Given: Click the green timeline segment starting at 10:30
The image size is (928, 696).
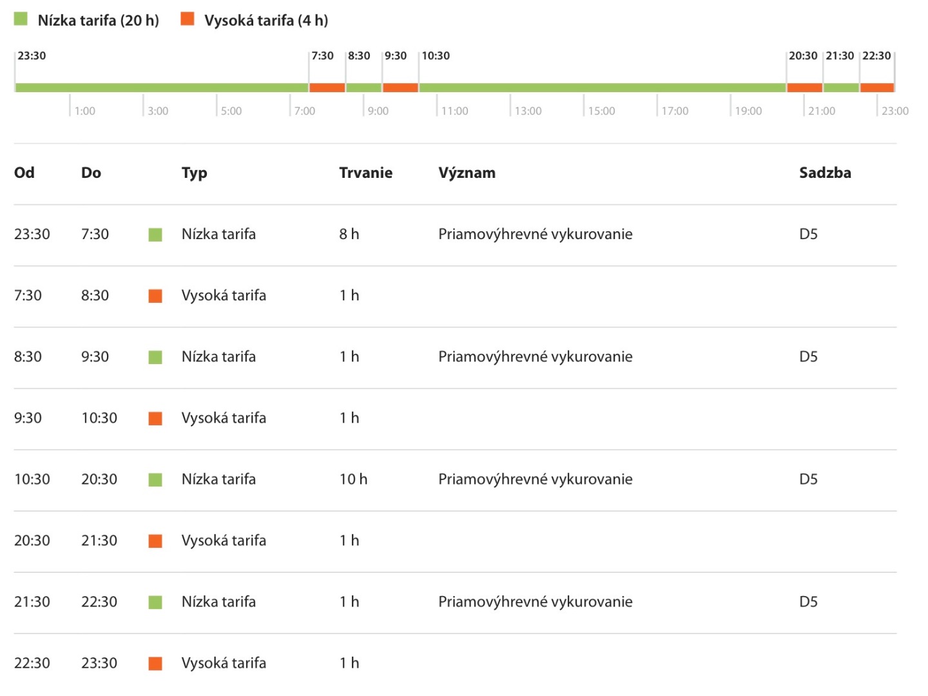Looking at the screenshot, I should pyautogui.click(x=603, y=88).
